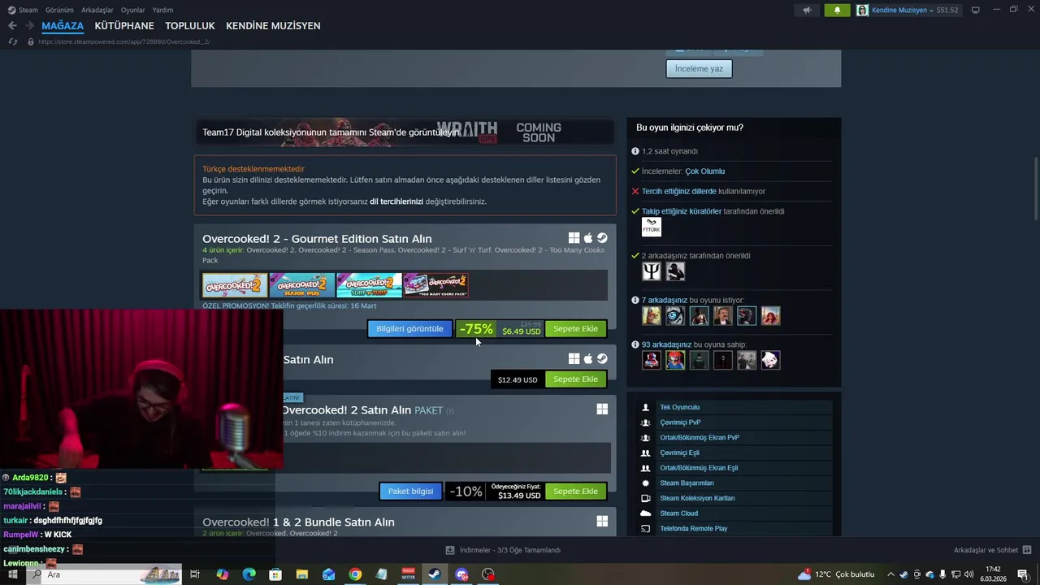The image size is (1040, 585).
Task: Open the Psi-symbol friend avatar
Action: (x=652, y=271)
